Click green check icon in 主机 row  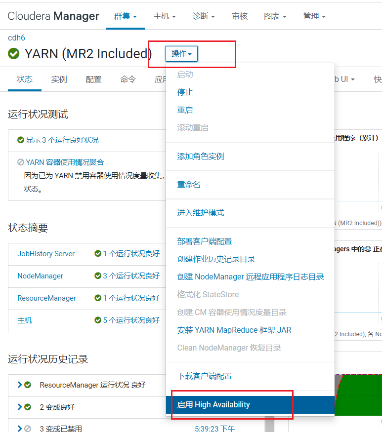coord(98,320)
